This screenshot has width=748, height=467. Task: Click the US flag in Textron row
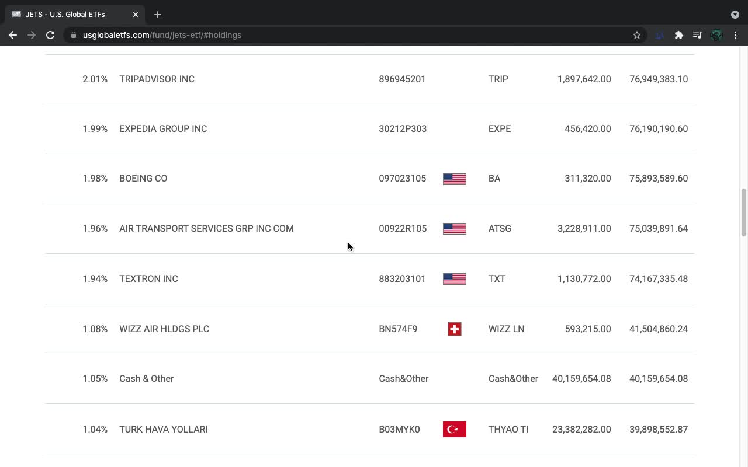pos(455,279)
